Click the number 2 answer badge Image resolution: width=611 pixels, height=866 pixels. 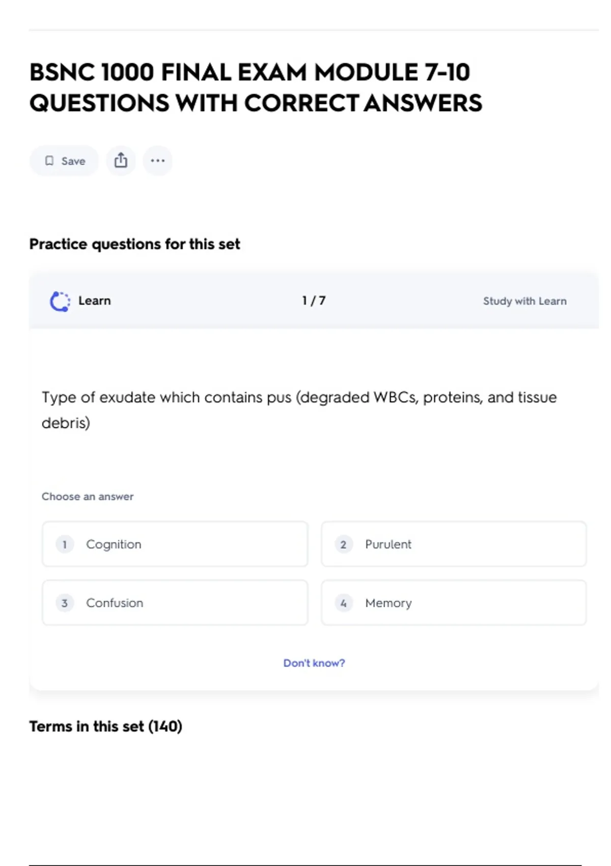[344, 545]
